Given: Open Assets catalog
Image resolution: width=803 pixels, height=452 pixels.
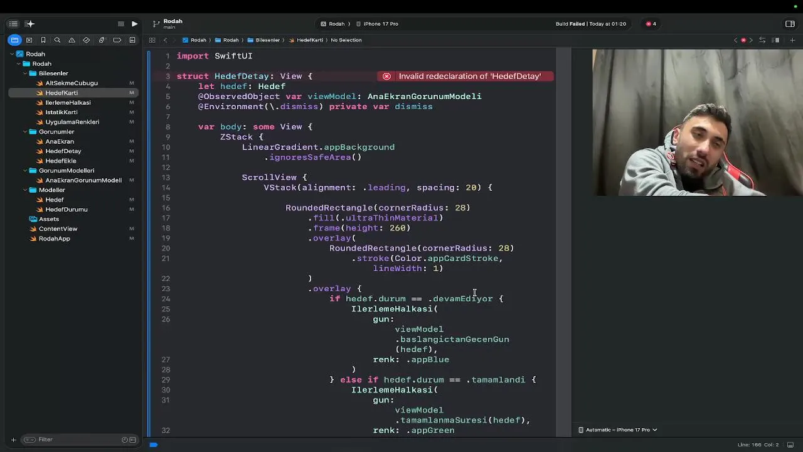Looking at the screenshot, I should [x=49, y=219].
